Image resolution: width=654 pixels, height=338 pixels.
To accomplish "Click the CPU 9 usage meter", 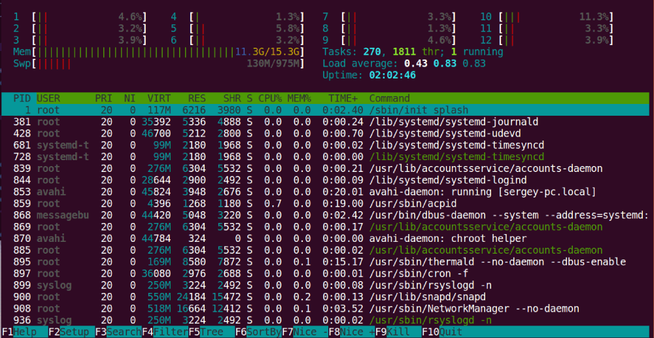I will 389,41.
